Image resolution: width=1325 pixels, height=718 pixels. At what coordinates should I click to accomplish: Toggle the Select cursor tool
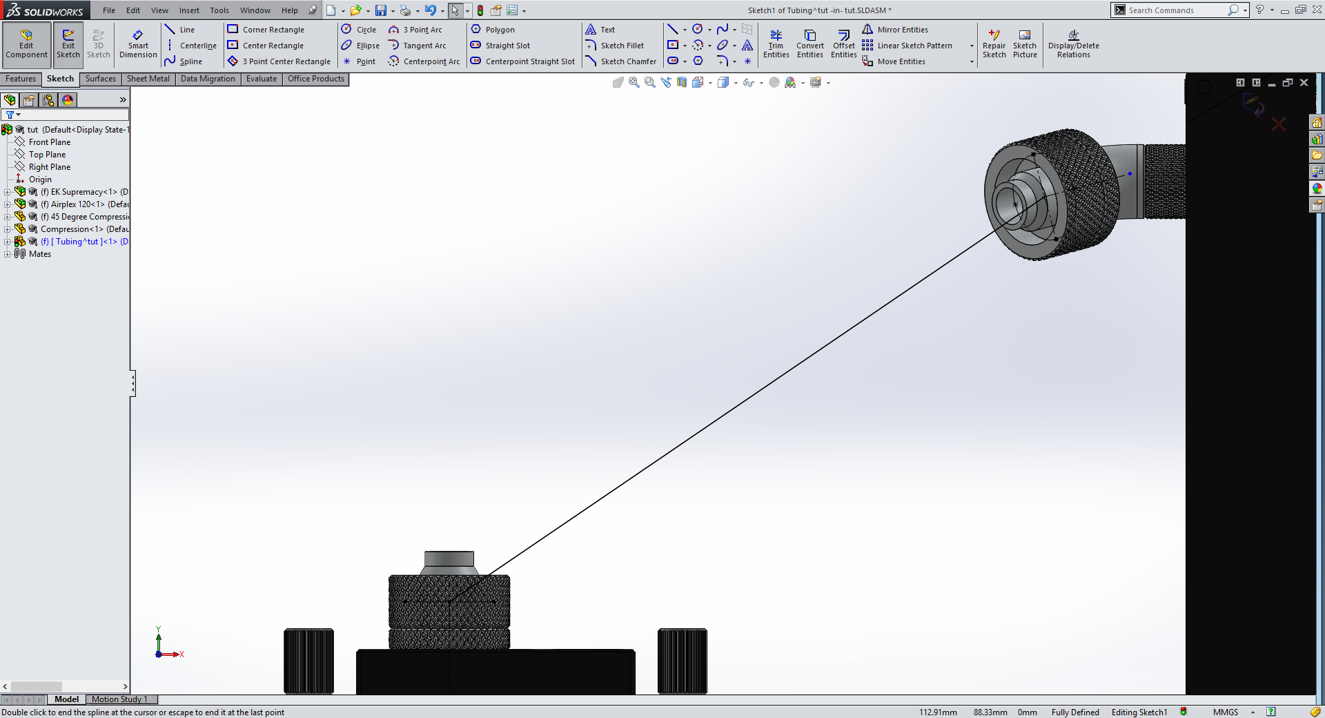click(455, 10)
